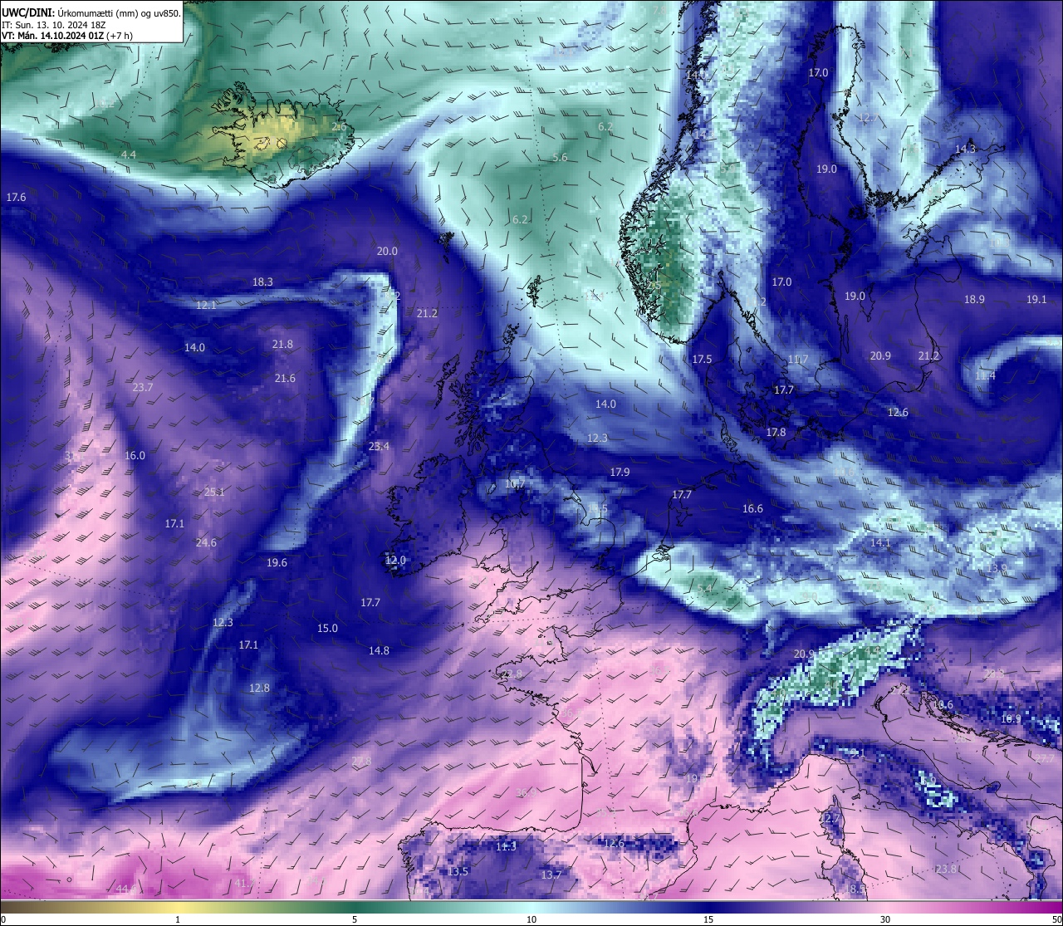The width and height of the screenshot is (1063, 926).
Task: Click the map value '11.7' over southern Sweden
Action: pos(797,359)
